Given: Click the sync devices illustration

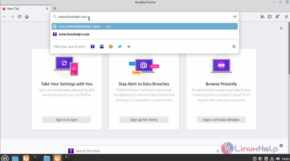Looking at the screenshot, I should coord(67,66).
